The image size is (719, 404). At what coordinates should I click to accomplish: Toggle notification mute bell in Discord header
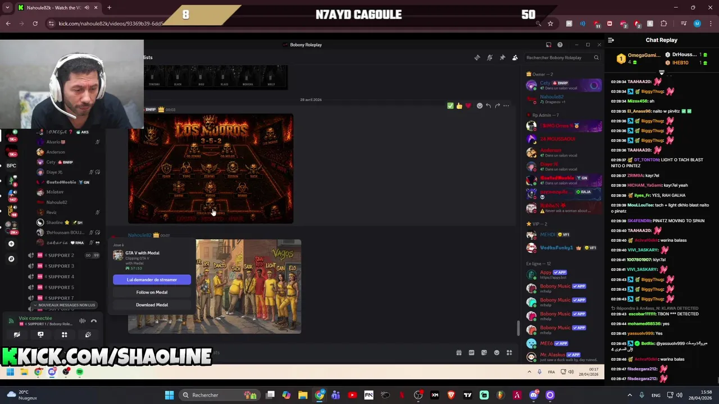point(490,57)
